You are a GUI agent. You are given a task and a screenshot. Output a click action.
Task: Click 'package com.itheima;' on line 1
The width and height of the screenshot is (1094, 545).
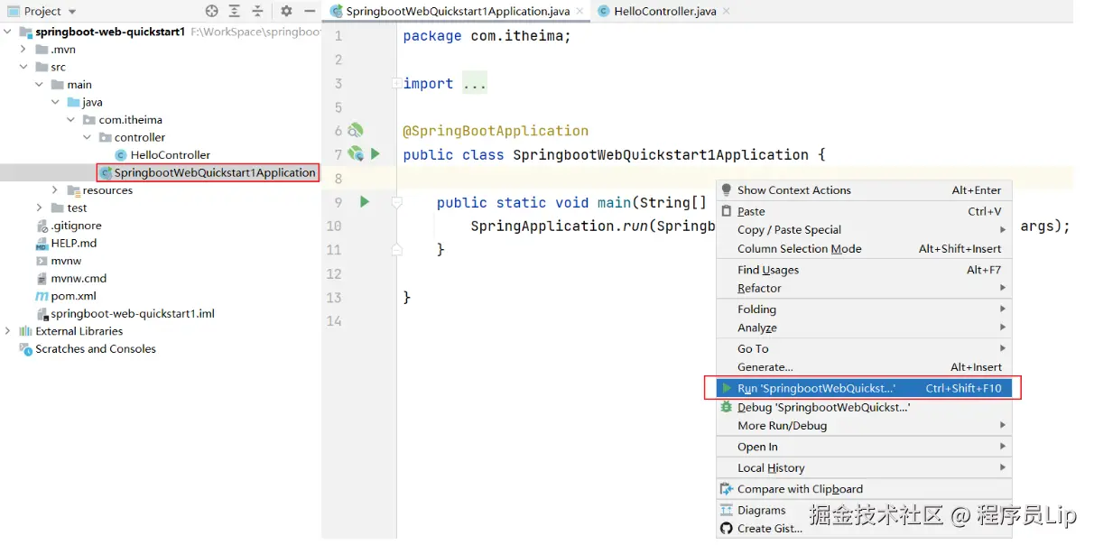click(487, 36)
